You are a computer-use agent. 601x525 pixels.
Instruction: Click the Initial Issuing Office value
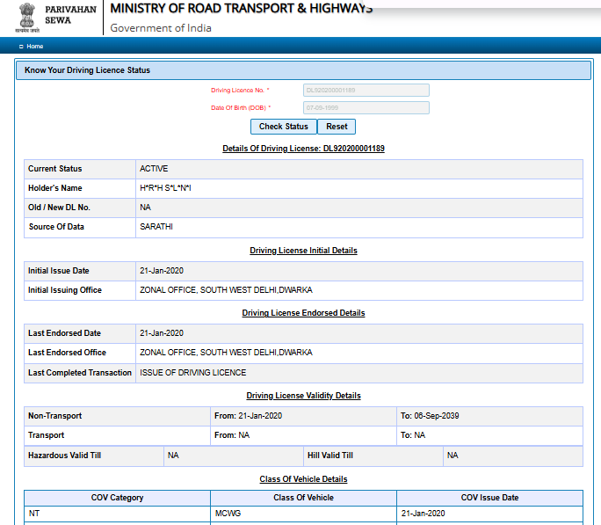click(226, 290)
